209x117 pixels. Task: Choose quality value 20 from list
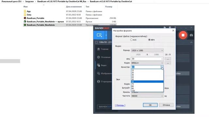[x=147, y=72]
